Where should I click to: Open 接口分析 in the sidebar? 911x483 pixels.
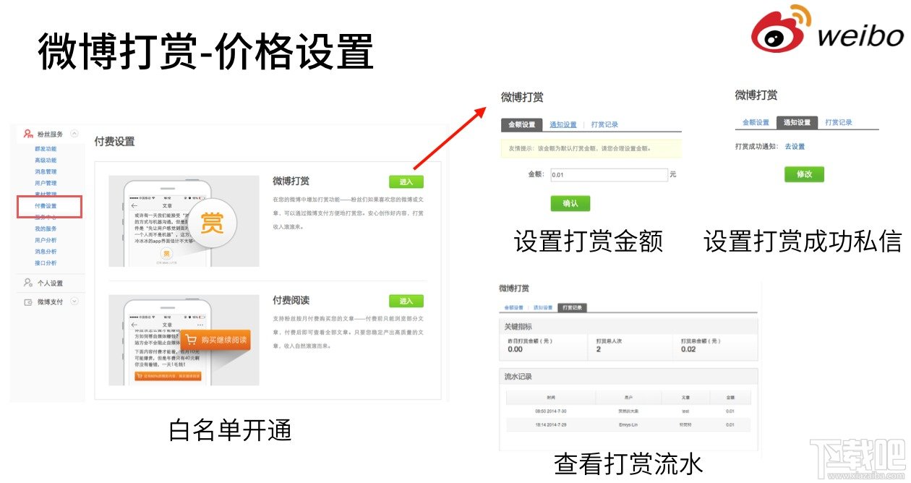pos(46,263)
